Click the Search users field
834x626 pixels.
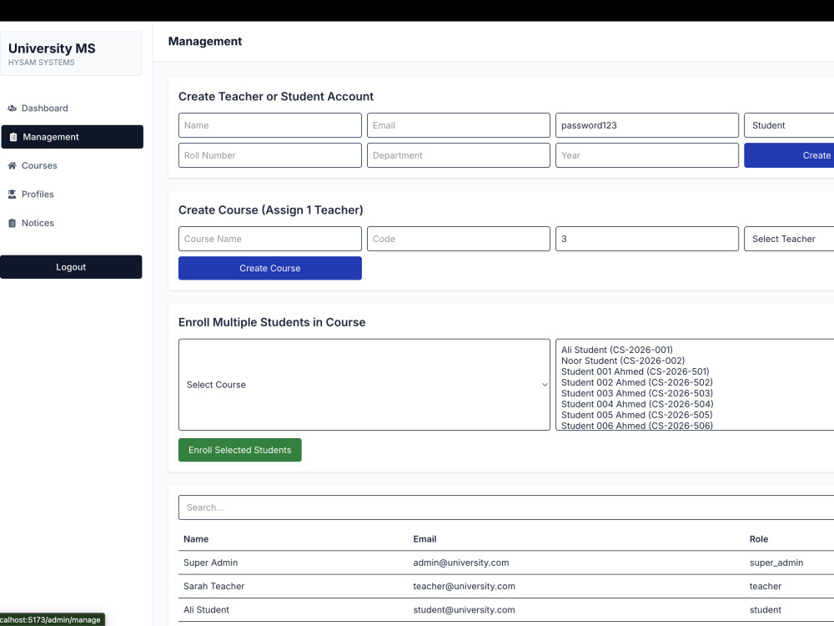click(x=506, y=507)
